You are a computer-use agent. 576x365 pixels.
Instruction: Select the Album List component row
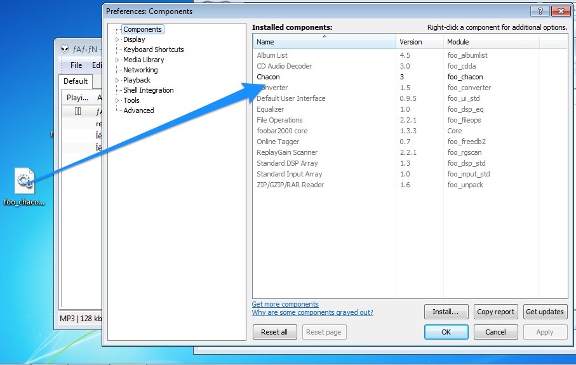point(410,55)
